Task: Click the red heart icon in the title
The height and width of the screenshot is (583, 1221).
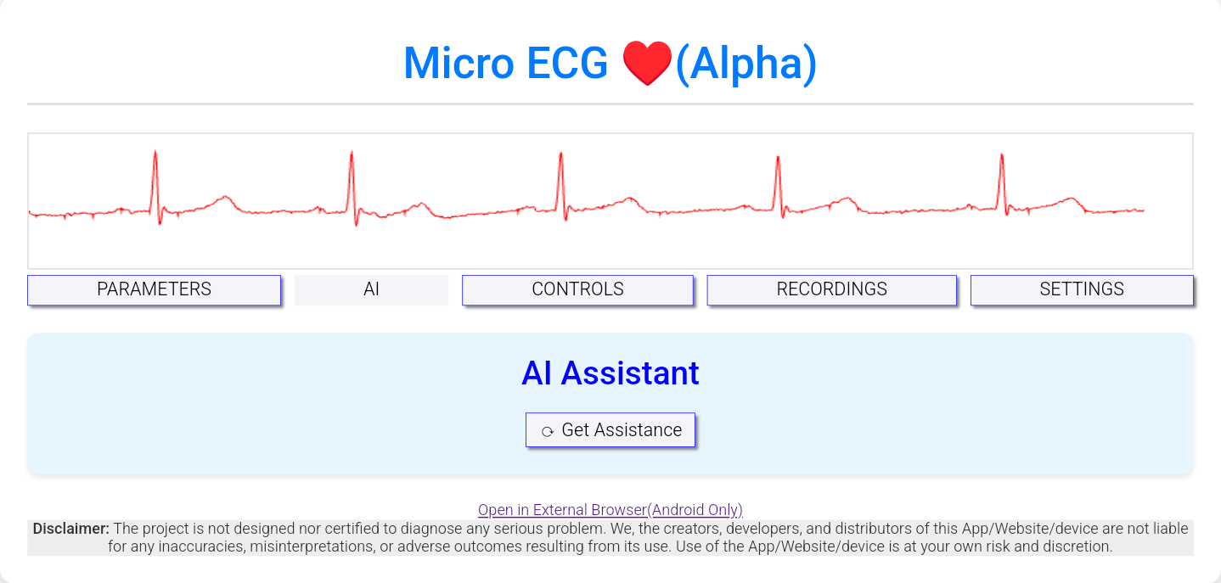Action: click(x=647, y=63)
